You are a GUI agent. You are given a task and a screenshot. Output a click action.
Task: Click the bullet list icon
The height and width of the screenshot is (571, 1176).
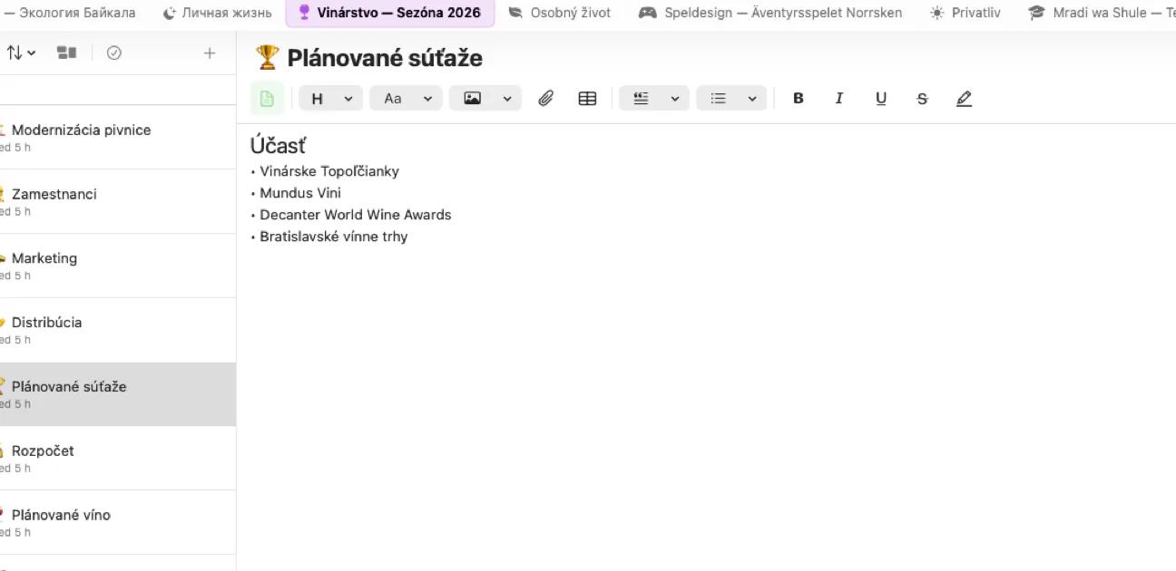pos(719,99)
